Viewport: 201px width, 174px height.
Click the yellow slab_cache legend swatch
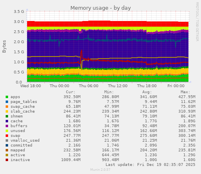pos(7,111)
